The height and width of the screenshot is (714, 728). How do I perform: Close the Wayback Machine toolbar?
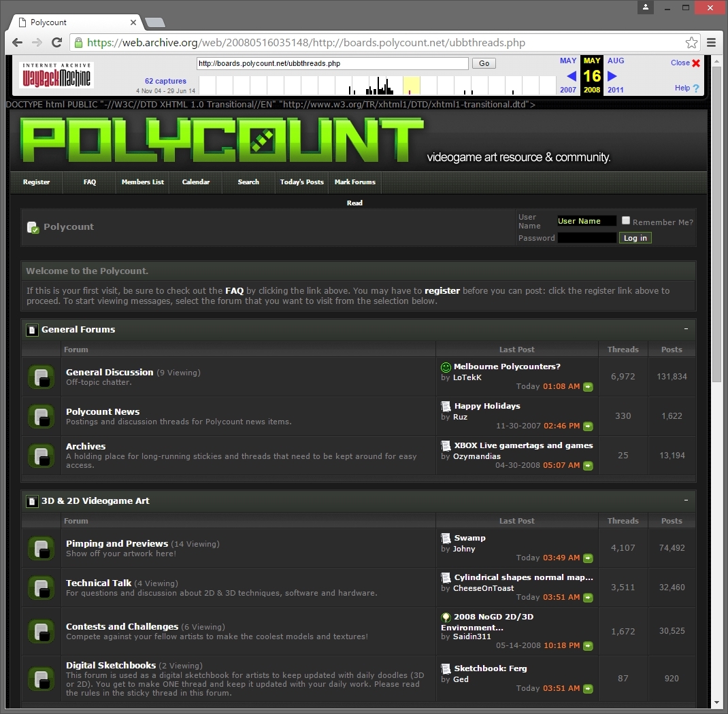coord(685,63)
